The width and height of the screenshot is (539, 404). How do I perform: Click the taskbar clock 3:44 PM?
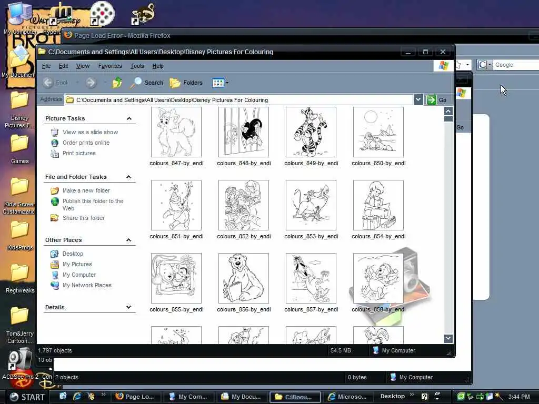coord(518,397)
